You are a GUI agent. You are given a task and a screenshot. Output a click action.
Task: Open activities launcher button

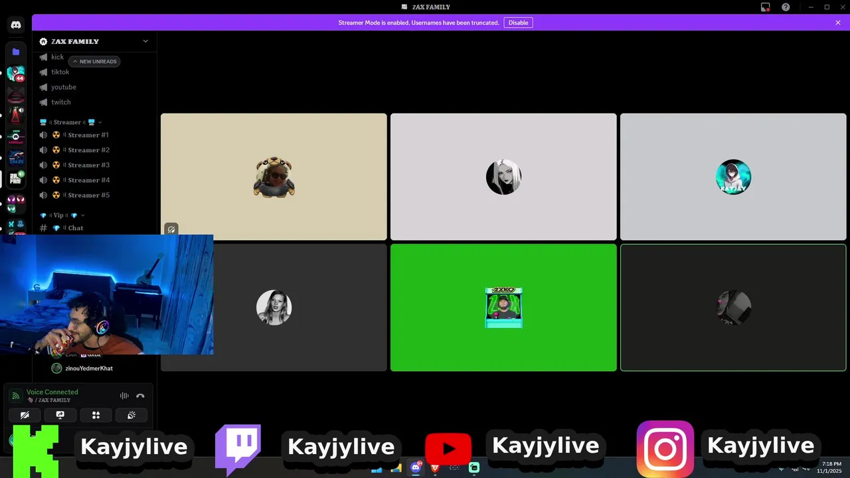(x=96, y=415)
